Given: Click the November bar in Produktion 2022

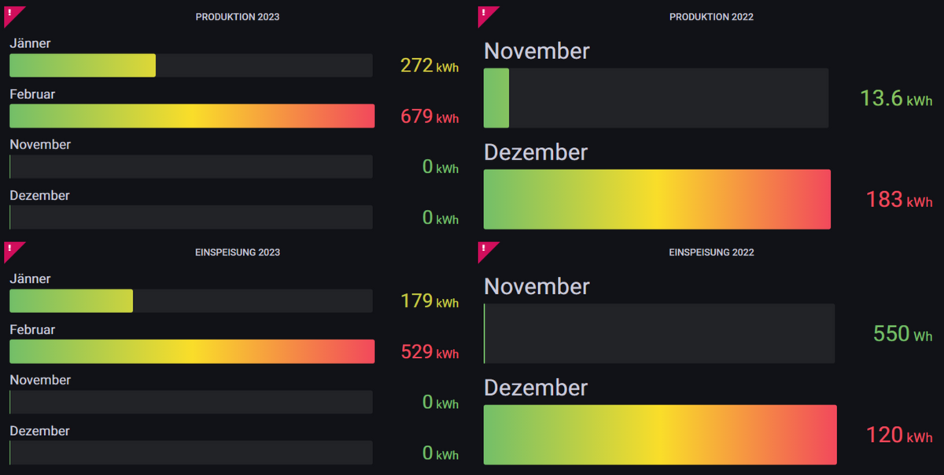Looking at the screenshot, I should pos(496,98).
